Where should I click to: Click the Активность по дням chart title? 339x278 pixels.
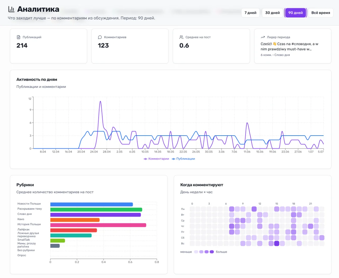[x=37, y=79]
